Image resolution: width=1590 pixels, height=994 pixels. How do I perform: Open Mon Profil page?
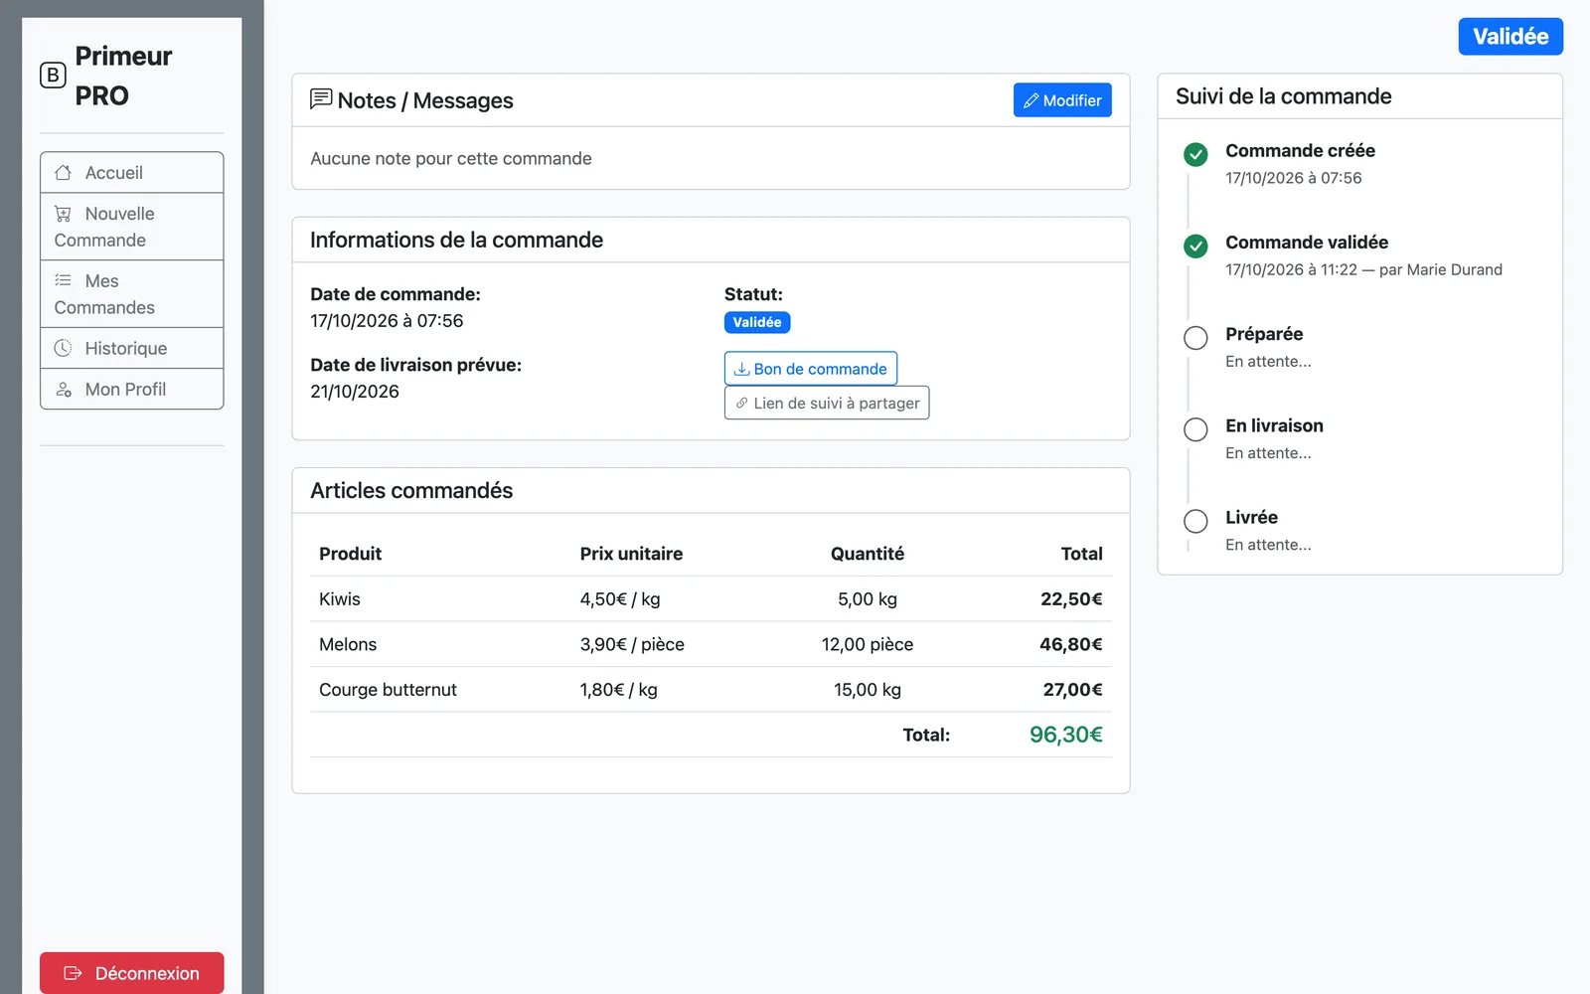click(131, 390)
